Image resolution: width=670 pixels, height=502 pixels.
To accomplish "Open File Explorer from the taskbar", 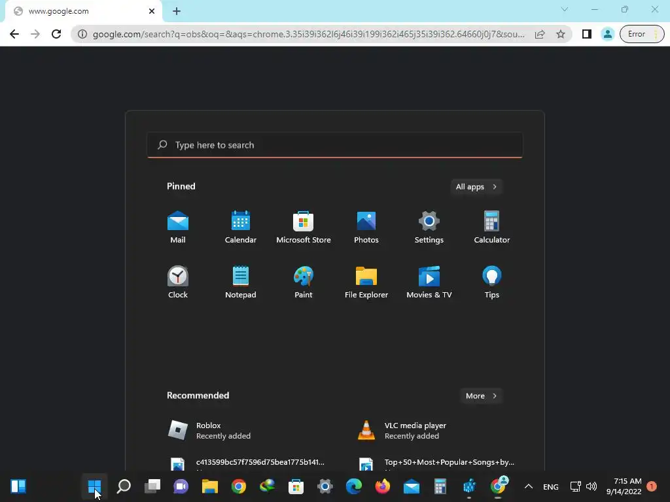I will coord(210,486).
